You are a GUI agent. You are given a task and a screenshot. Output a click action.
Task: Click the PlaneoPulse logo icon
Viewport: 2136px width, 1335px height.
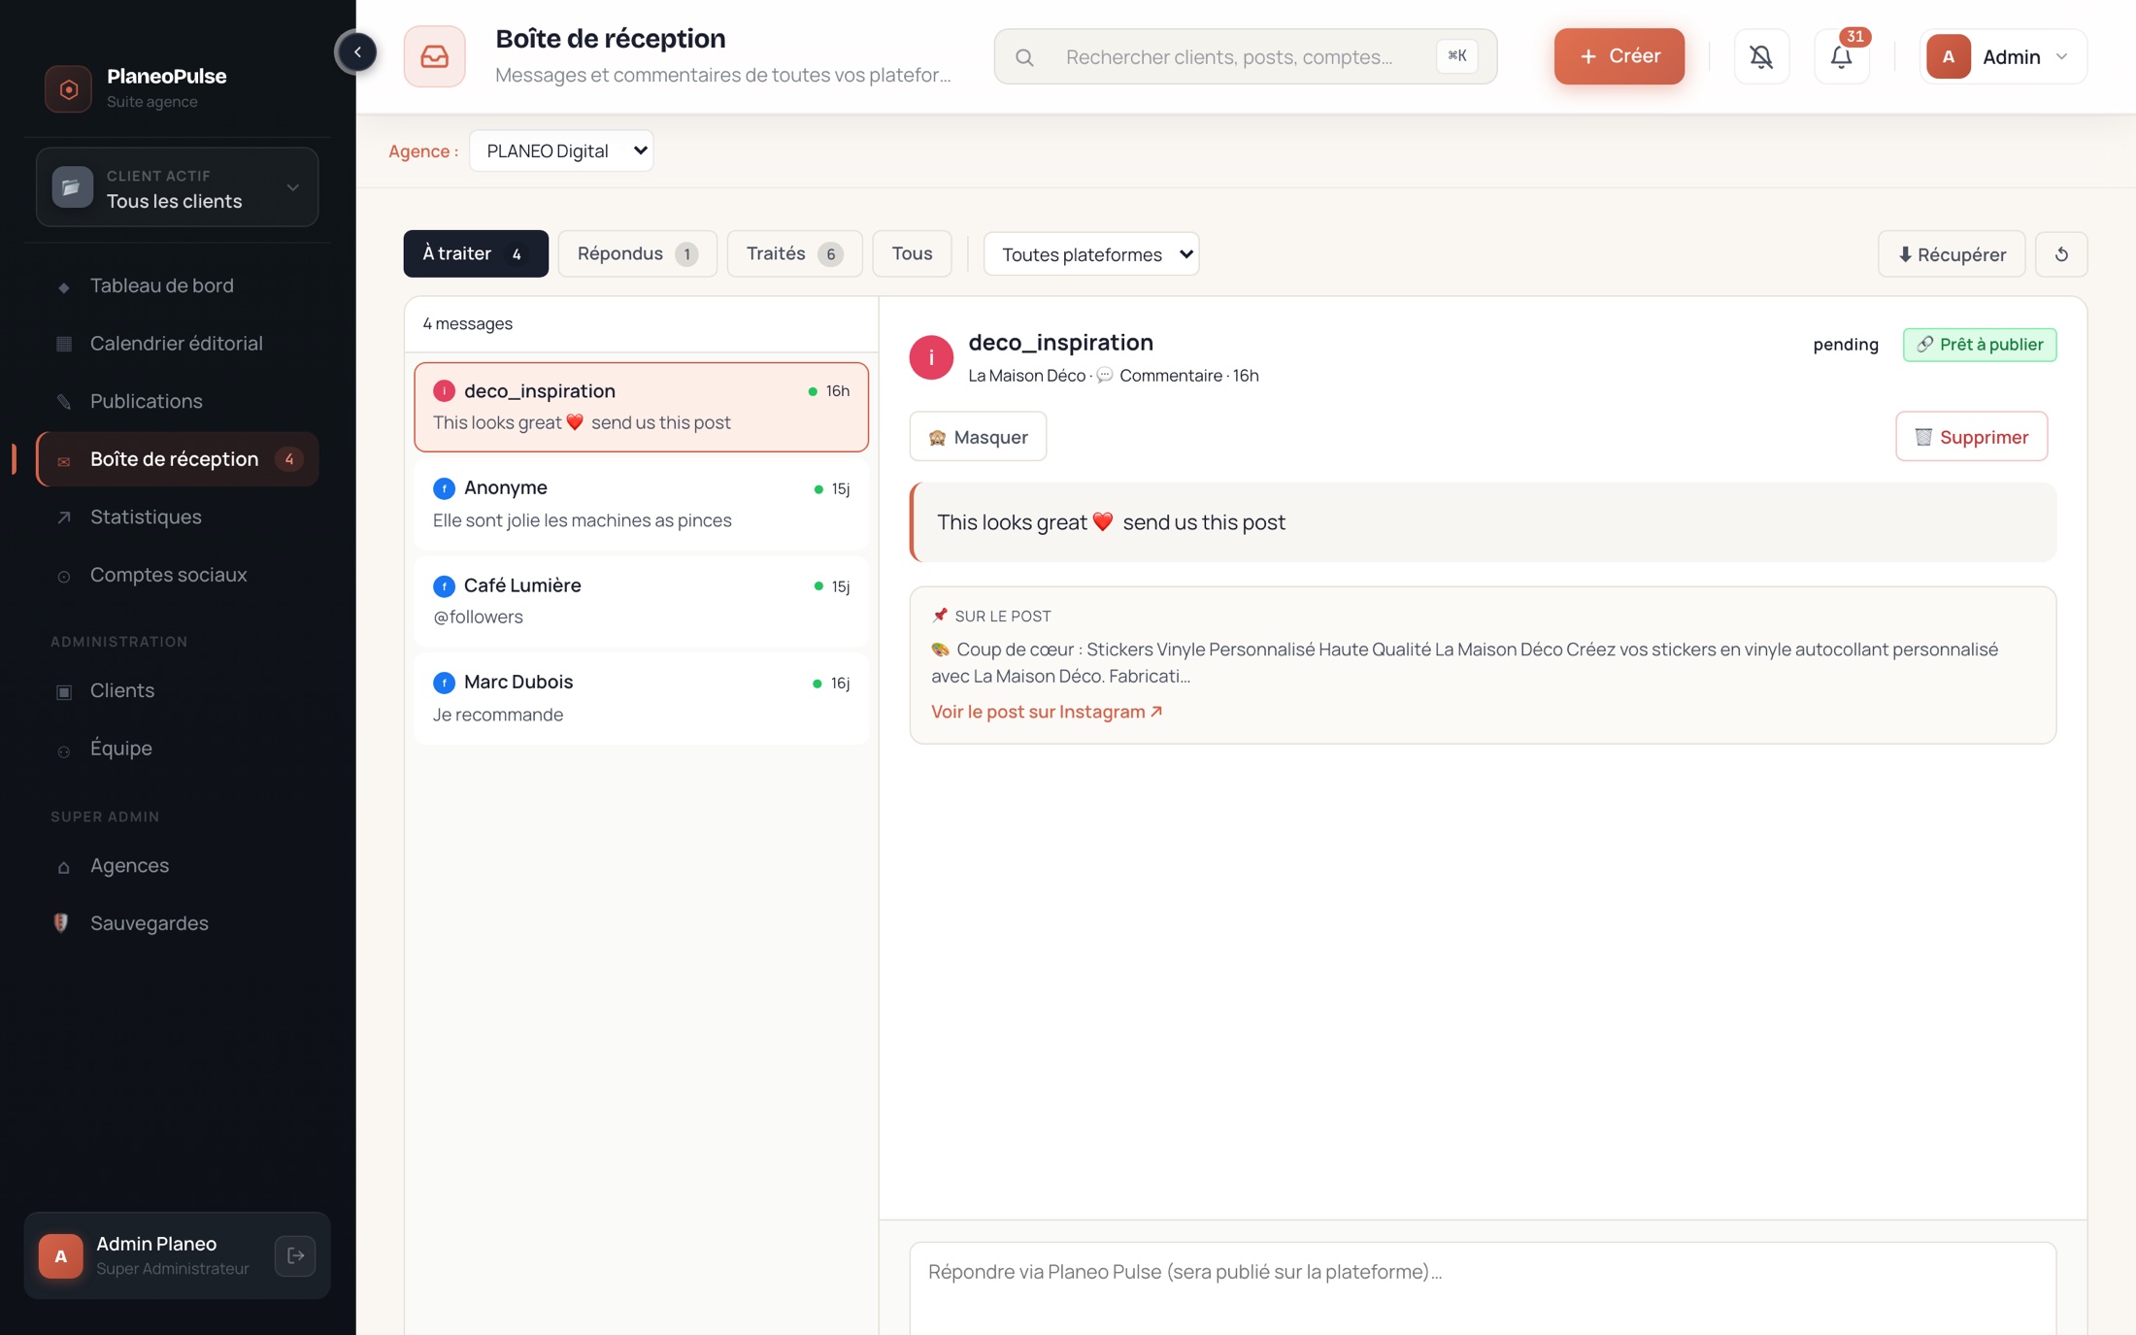[69, 88]
